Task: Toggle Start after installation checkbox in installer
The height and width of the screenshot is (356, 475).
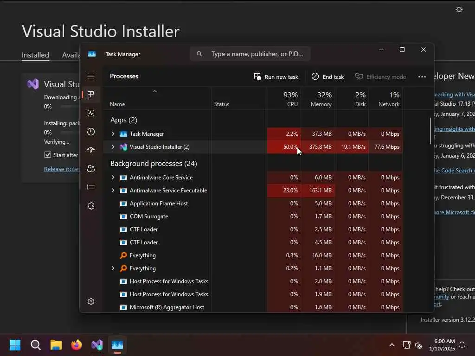Action: pos(48,155)
